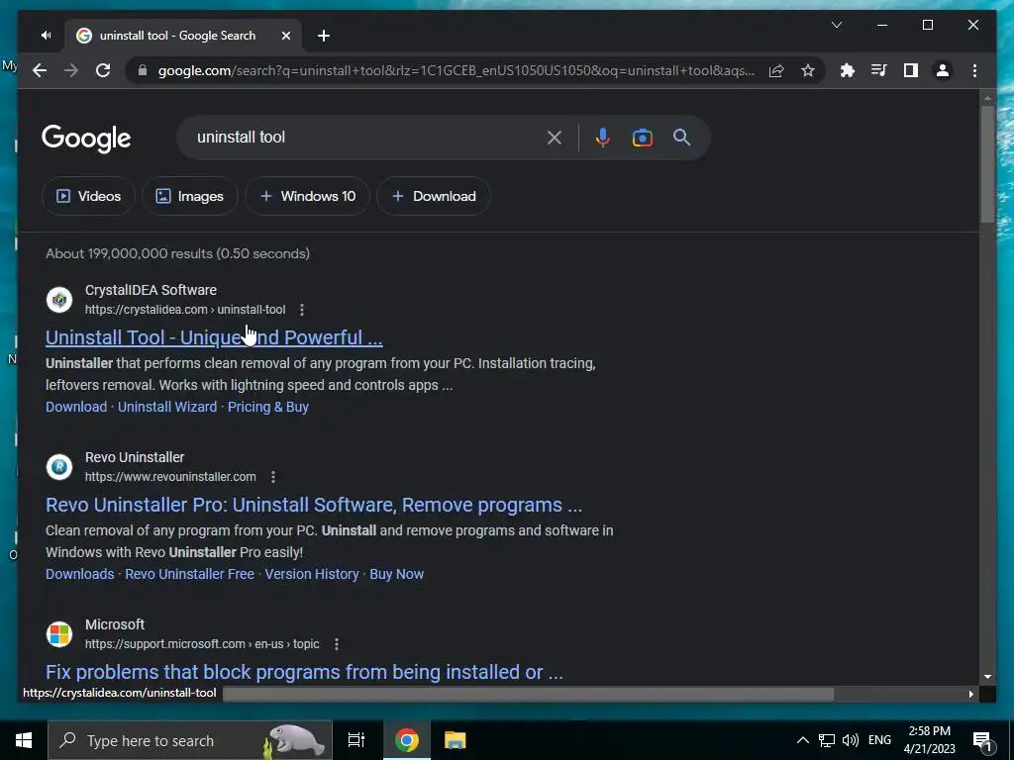Open more options for Revo Uninstaller result
This screenshot has width=1014, height=760.
[x=273, y=477]
